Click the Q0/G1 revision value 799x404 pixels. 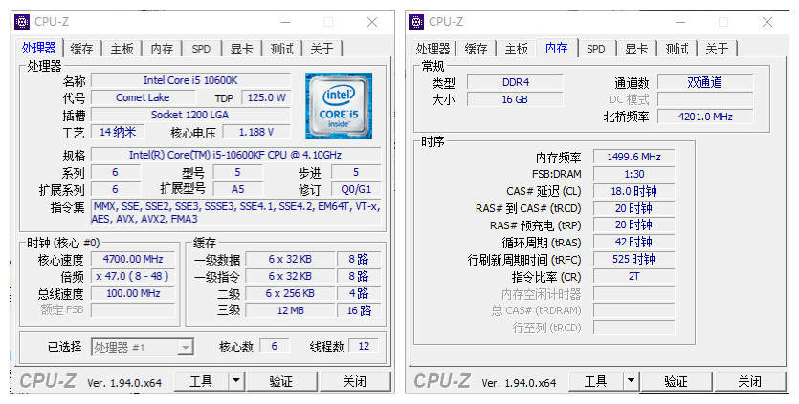(356, 189)
